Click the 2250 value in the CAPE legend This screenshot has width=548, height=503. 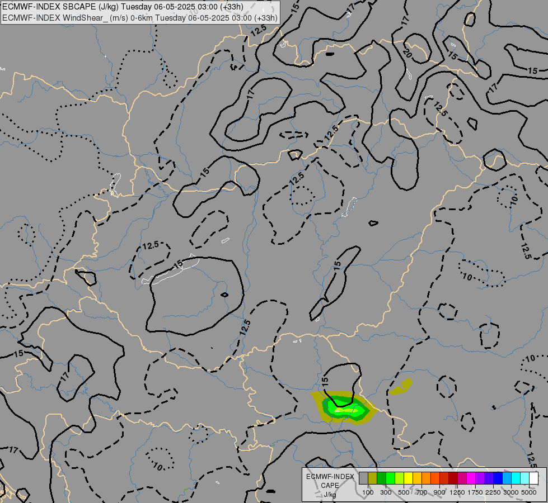click(x=493, y=492)
